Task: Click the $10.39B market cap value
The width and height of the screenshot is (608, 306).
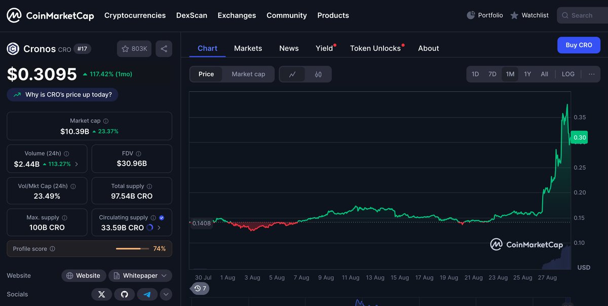Action: 74,131
